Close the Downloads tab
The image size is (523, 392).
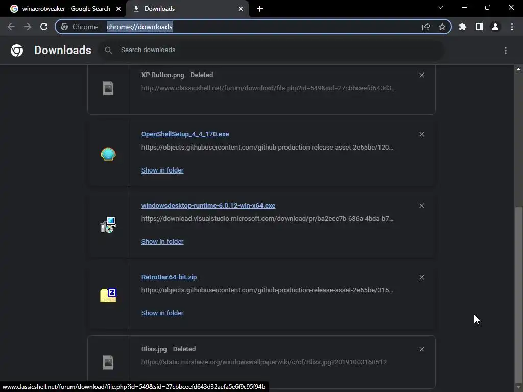coord(241,9)
